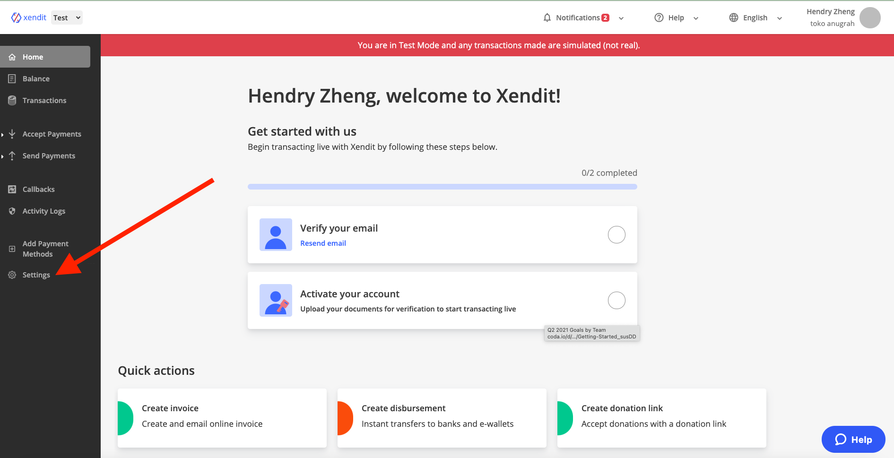The height and width of the screenshot is (458, 894).
Task: Open the Test mode dropdown
Action: pos(67,17)
